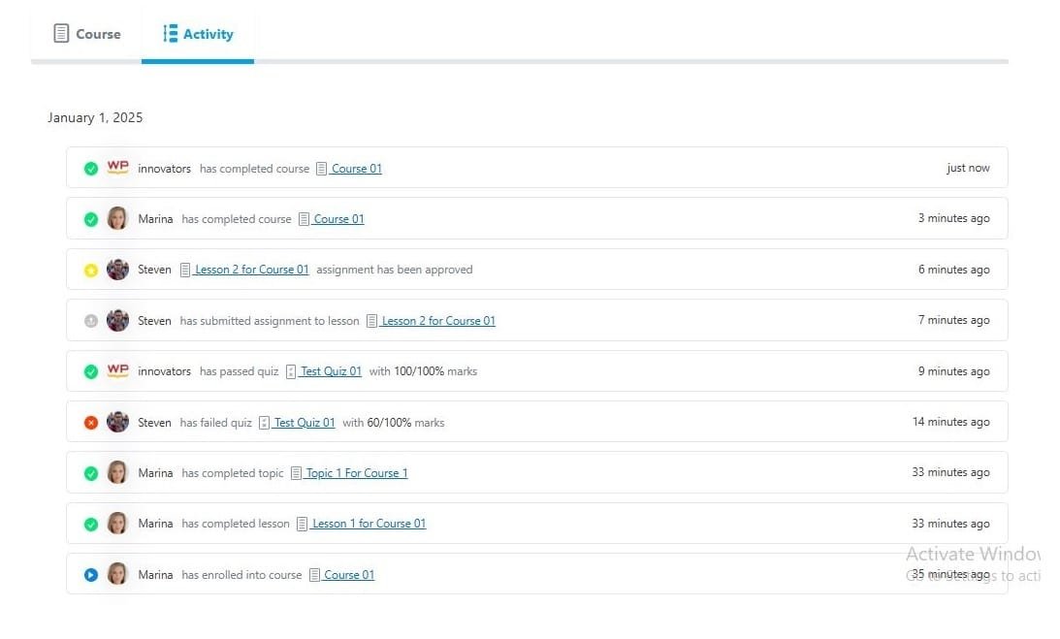
Task: Click "with 100/100% marks" text
Action: (423, 371)
